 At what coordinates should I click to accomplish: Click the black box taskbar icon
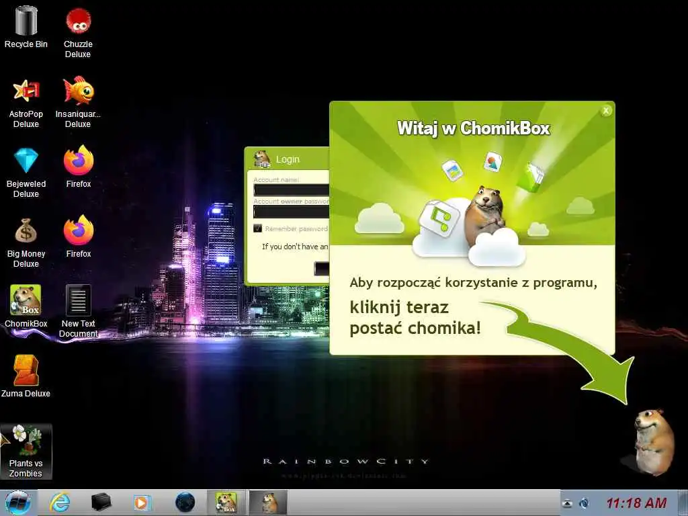tap(101, 503)
